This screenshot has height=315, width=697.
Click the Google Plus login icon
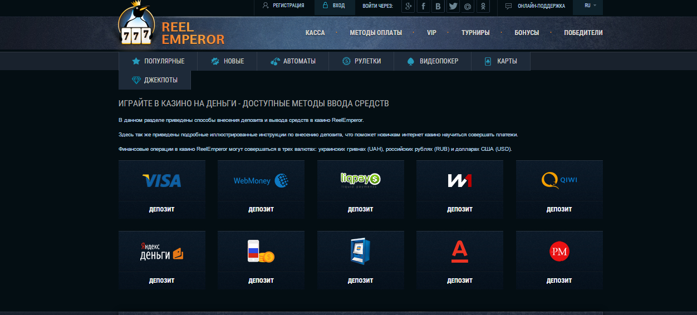coord(409,6)
